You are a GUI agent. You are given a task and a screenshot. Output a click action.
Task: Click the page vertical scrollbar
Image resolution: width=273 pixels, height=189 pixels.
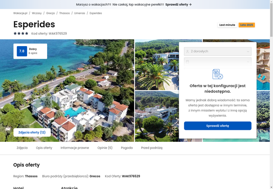click(x=271, y=94)
